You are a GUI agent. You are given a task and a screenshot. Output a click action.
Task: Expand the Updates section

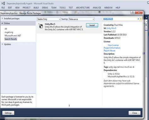point(2,44)
